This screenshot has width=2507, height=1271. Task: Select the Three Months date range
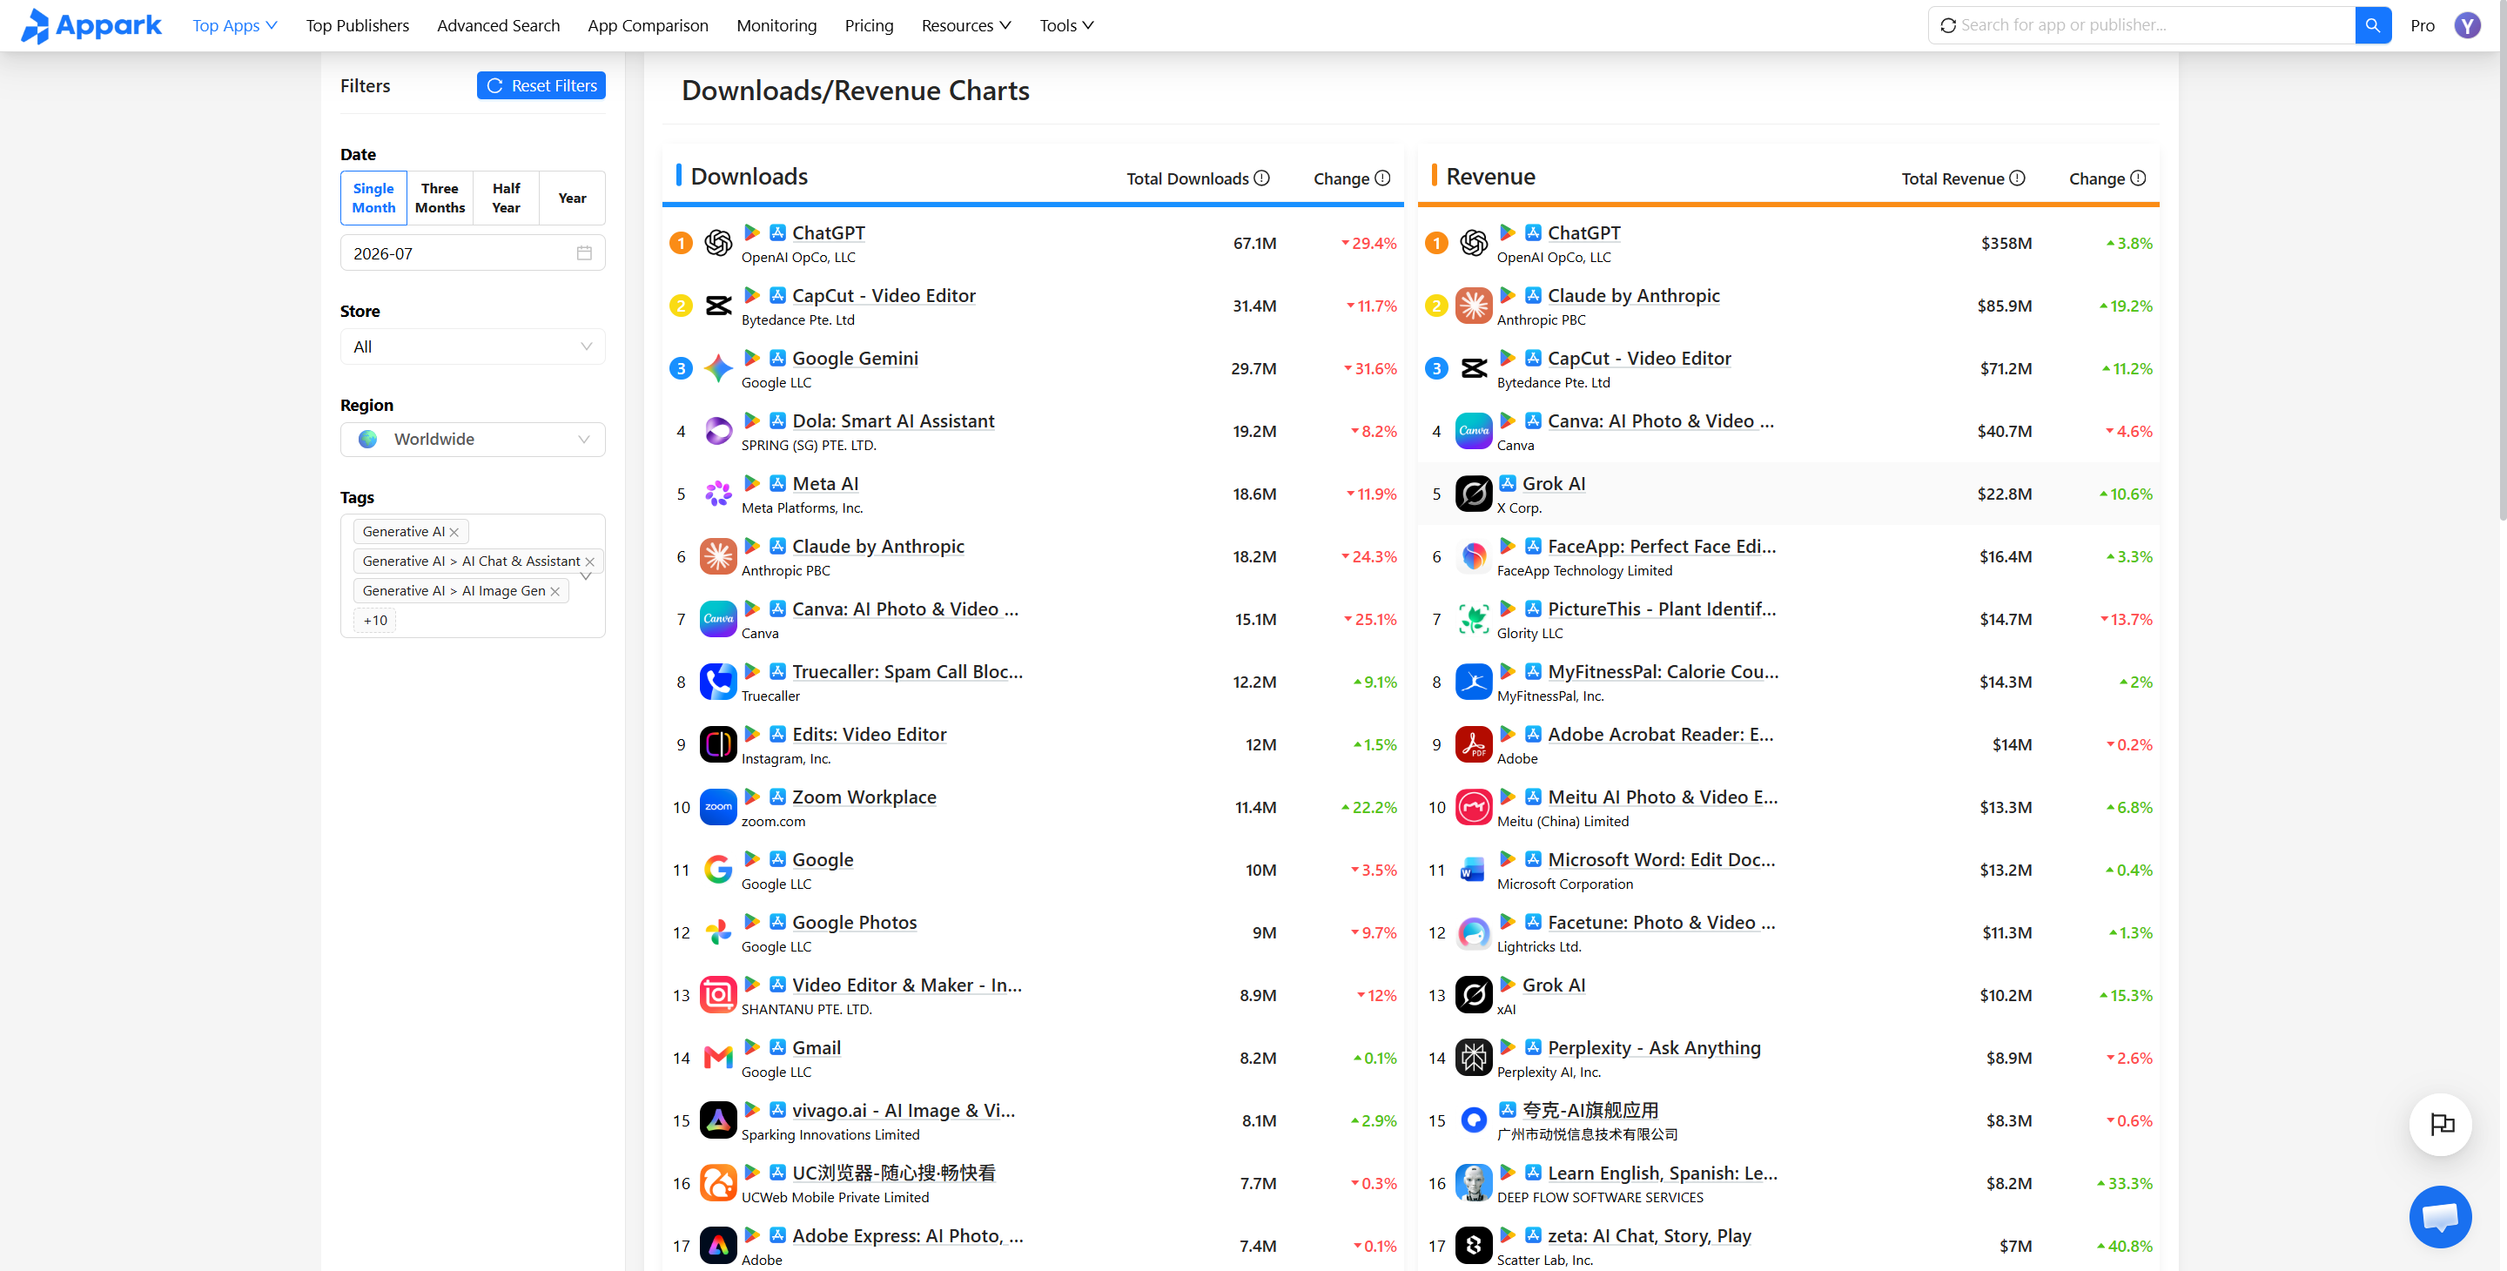click(x=440, y=198)
